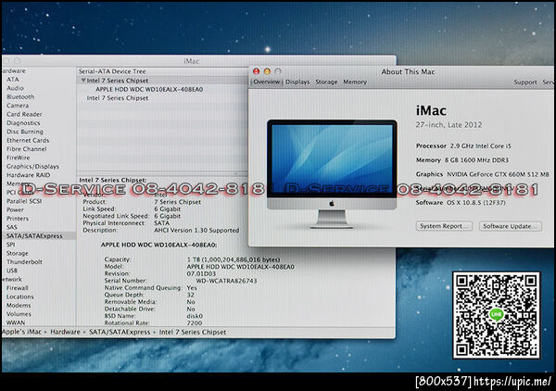Select APPLE HDD WDC WD10EALX-408EA0 device row
This screenshot has height=391, width=556.
coord(149,89)
